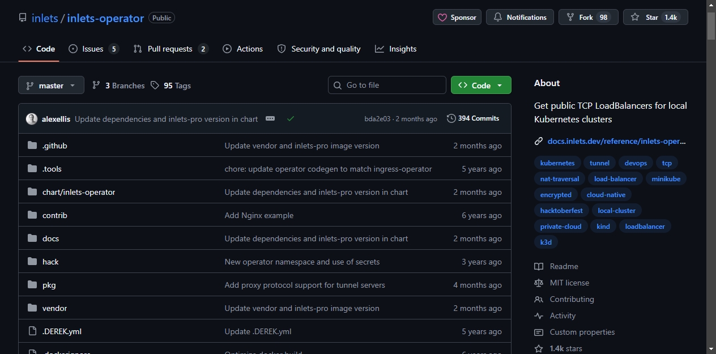Select the nat-traversal topic tag
This screenshot has height=354, width=716.
[560, 179]
